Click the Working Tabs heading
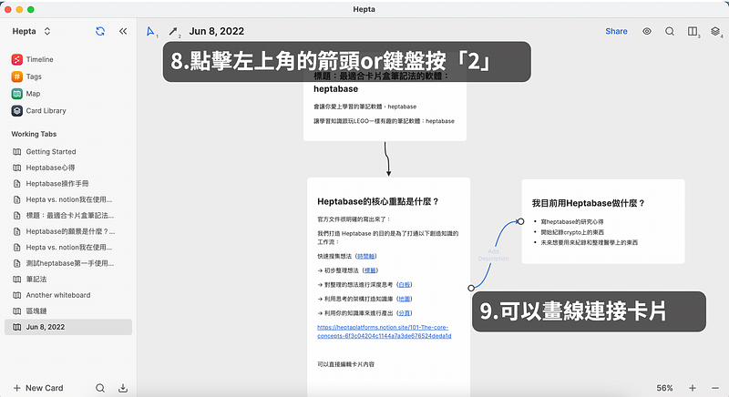The height and width of the screenshot is (397, 729). pyautogui.click(x=34, y=134)
